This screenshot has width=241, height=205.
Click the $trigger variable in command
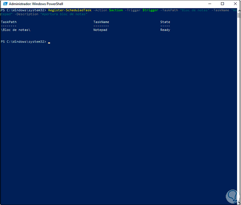click(150, 10)
